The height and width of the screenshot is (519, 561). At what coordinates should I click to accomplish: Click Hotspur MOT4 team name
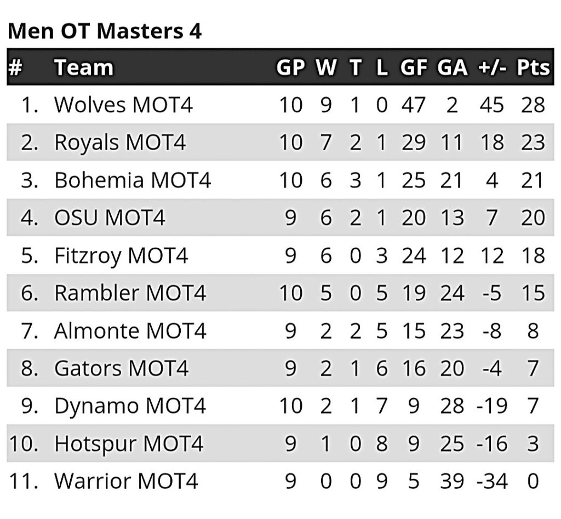click(x=129, y=443)
